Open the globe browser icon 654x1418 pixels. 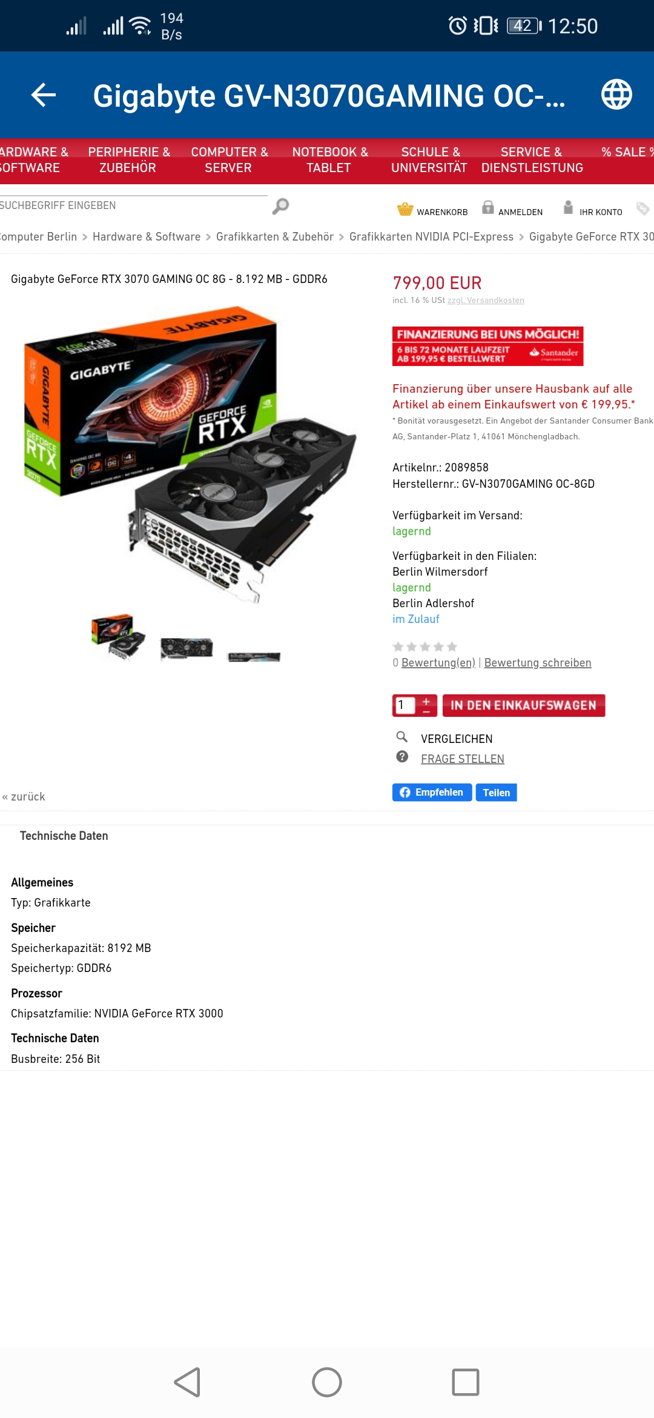click(x=616, y=95)
